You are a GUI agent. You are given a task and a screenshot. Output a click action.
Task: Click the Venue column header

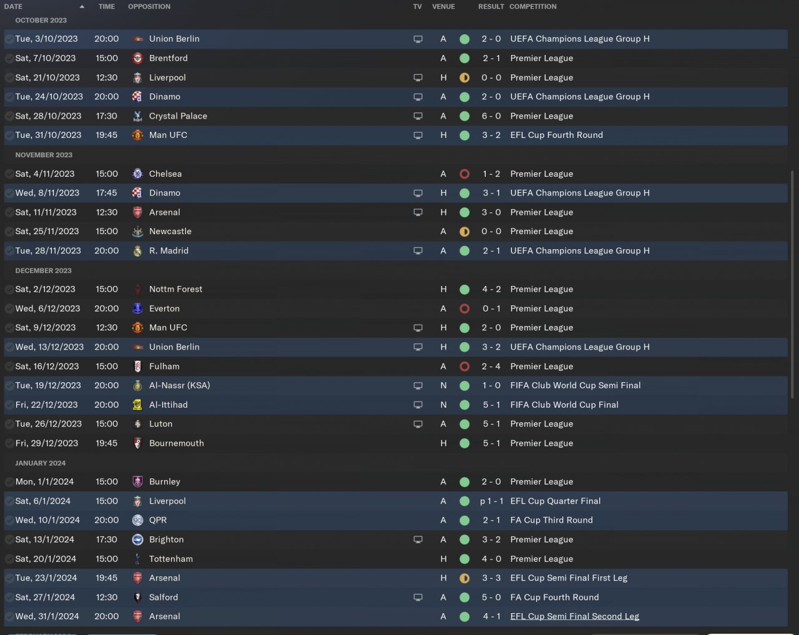(443, 7)
